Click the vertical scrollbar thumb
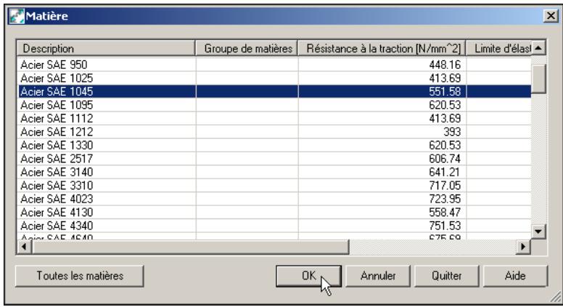This screenshot has height=307, width=563. click(x=538, y=78)
